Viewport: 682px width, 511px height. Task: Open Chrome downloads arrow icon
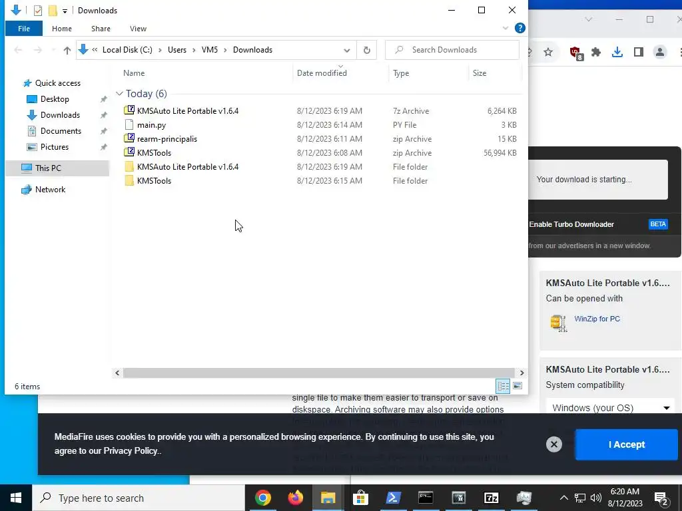pos(617,52)
